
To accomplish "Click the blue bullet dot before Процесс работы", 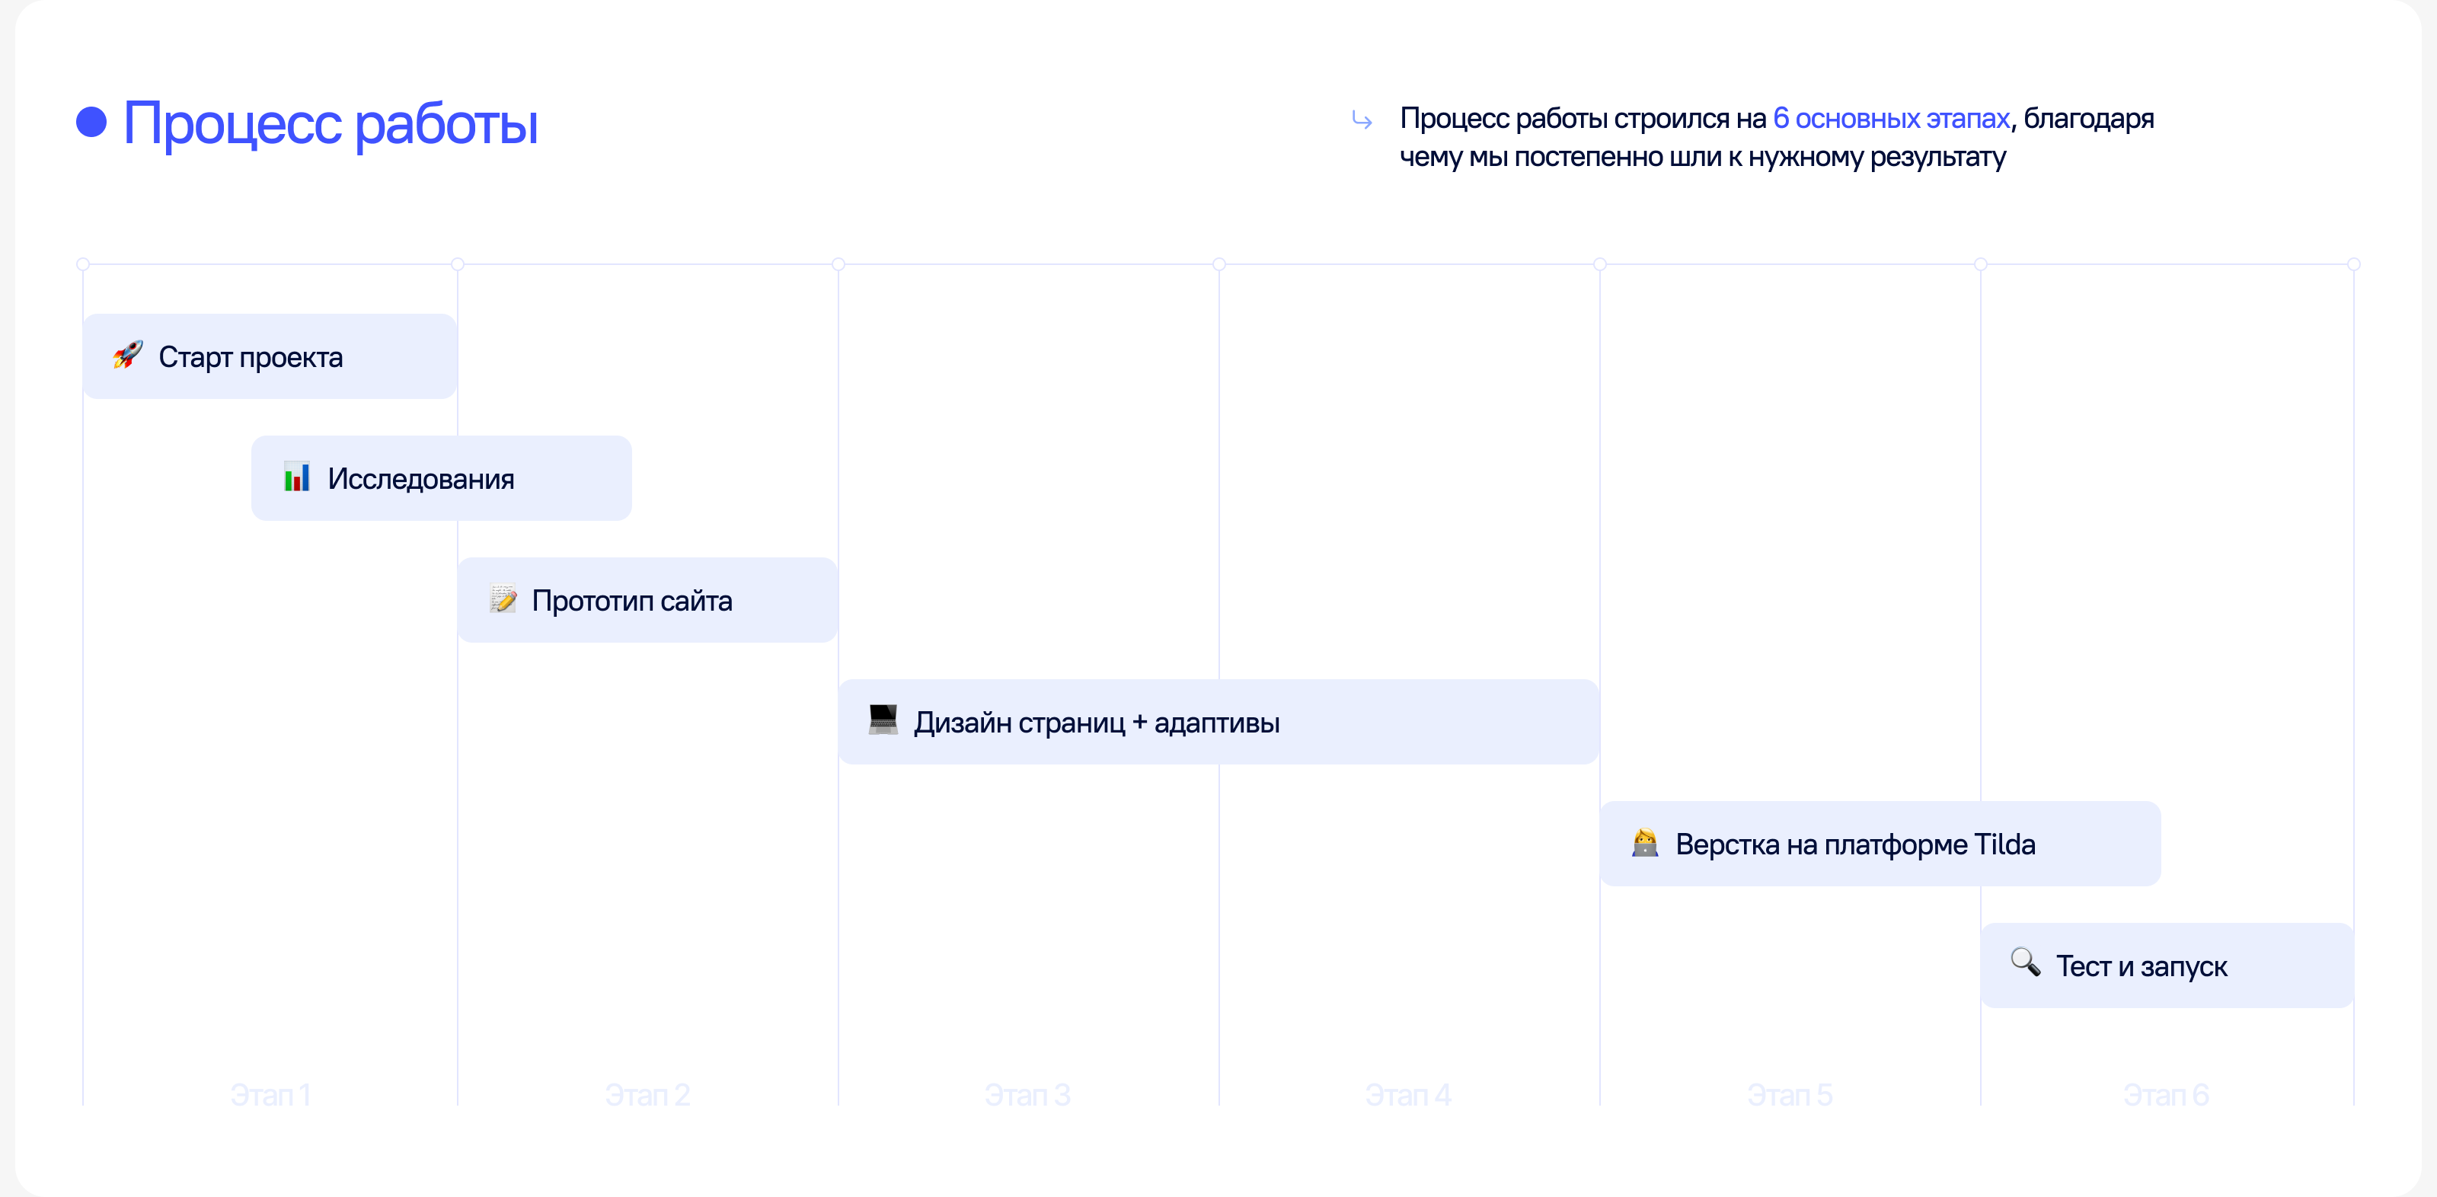I will [91, 122].
